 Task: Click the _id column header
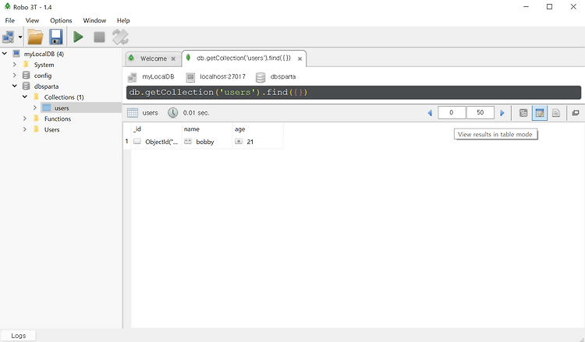(156, 129)
